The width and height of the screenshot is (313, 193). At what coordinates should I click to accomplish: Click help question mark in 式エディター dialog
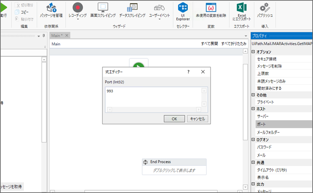189,72
